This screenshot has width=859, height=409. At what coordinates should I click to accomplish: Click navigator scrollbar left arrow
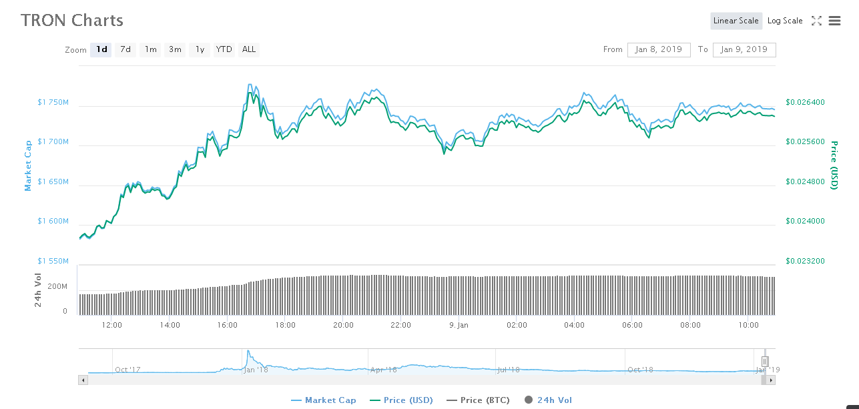tap(83, 380)
